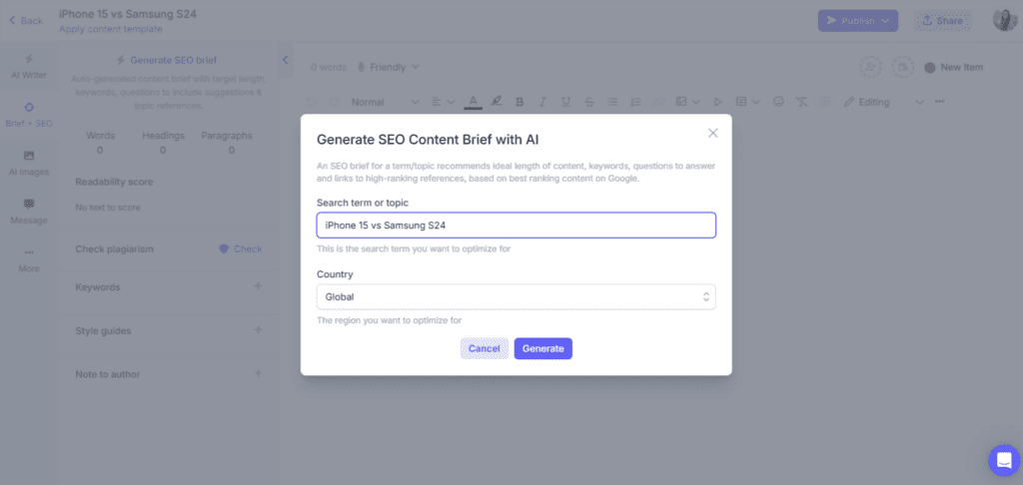
Task: Collapse the left panel with chevron
Action: pos(285,60)
